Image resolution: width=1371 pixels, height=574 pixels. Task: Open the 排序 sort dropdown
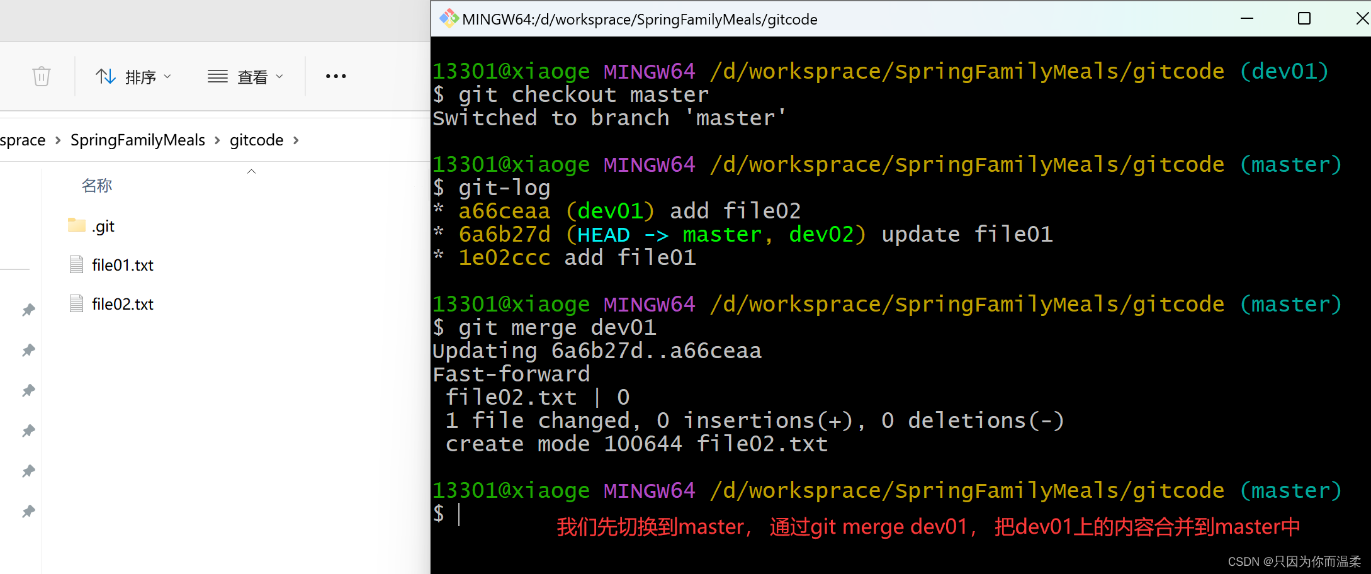click(x=133, y=77)
